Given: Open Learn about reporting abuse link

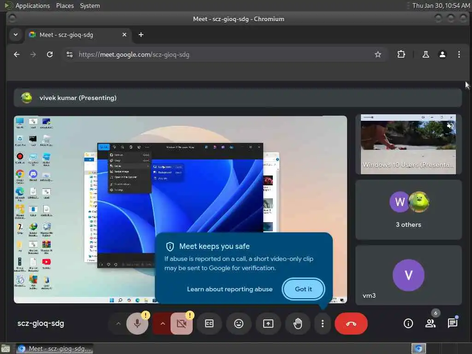Looking at the screenshot, I should coord(230,289).
